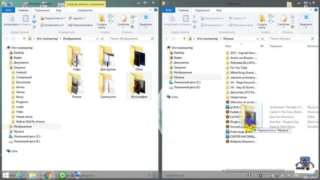Switch to Главная tab in Изображения window
The width and height of the screenshot is (320, 180).
tap(23, 10)
